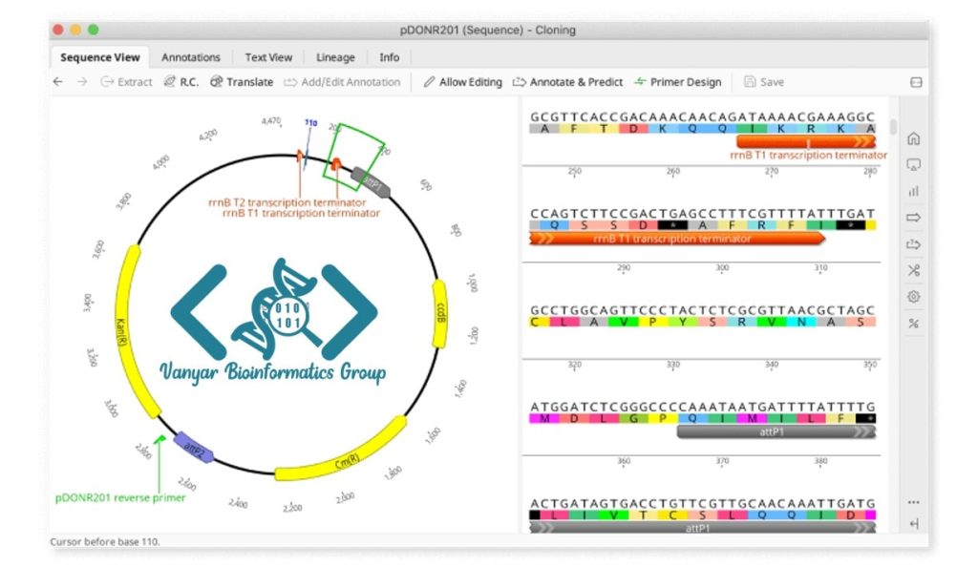
Task: Reverse complement the sequence with R.C.
Action: click(x=181, y=82)
